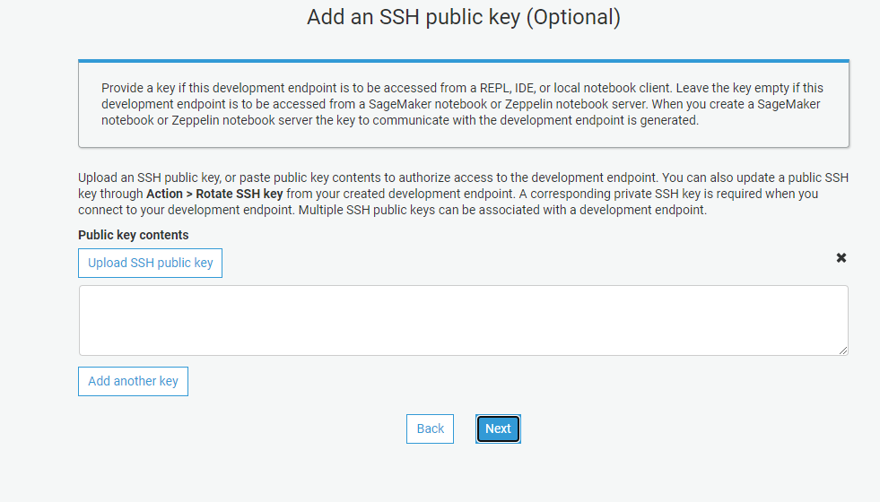Go to the previous step with Back

pos(430,429)
